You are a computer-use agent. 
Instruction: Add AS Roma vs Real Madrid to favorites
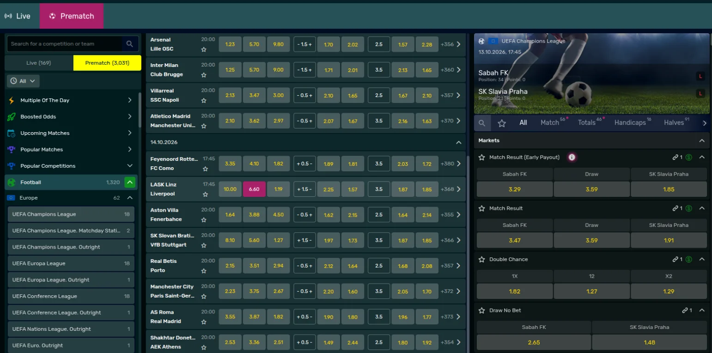click(x=204, y=322)
